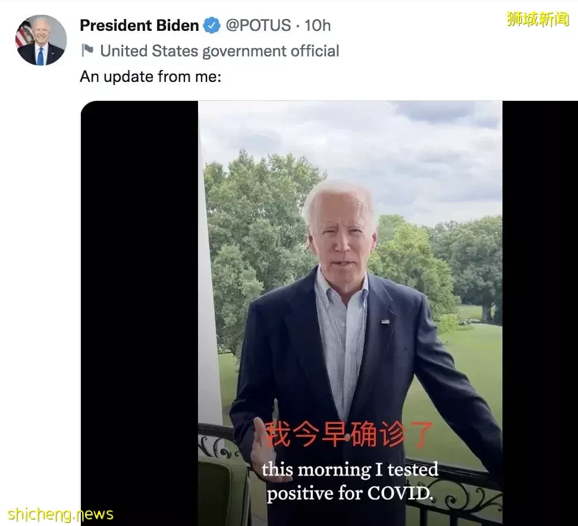Click the yellow 狮城新闻 watermark
This screenshot has width=578, height=526.
[x=538, y=19]
